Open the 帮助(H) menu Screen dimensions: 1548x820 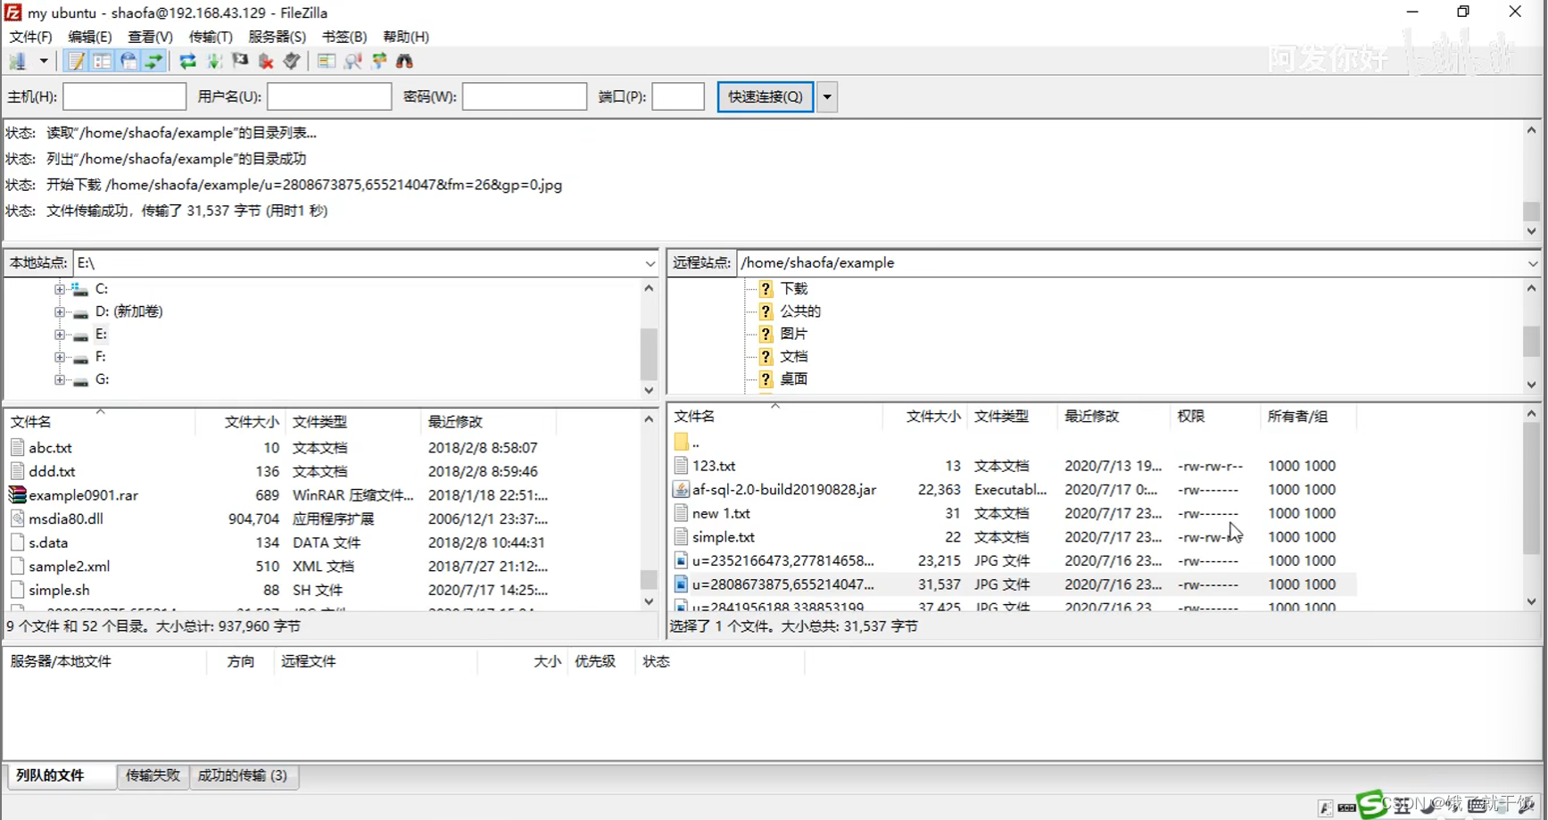coord(406,37)
